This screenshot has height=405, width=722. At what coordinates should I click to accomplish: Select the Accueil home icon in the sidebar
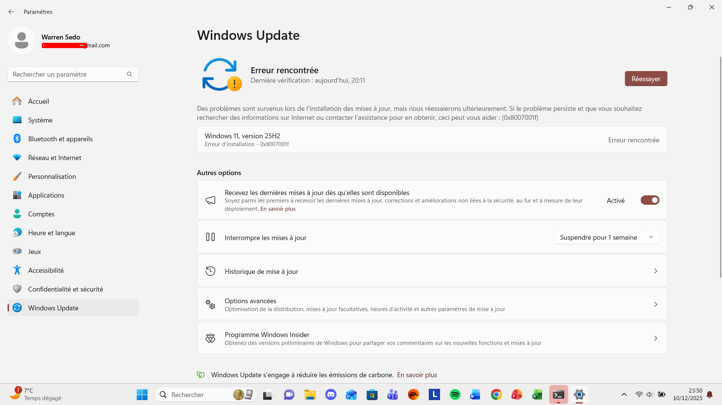click(17, 101)
